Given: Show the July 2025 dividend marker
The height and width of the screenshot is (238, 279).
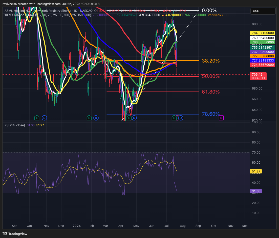Looking at the screenshot, I should coord(181,118).
